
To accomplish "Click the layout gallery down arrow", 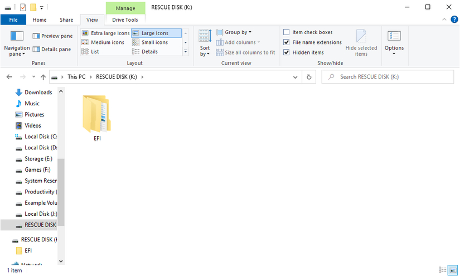I will [186, 42].
